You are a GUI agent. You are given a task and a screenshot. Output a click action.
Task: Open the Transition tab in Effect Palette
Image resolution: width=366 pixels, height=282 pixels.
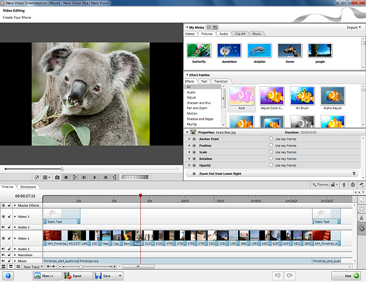[221, 81]
